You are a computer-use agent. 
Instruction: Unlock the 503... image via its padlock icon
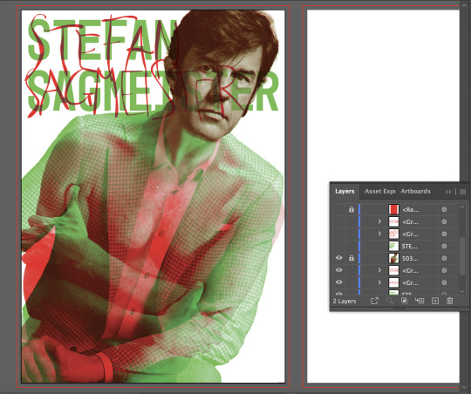(352, 258)
